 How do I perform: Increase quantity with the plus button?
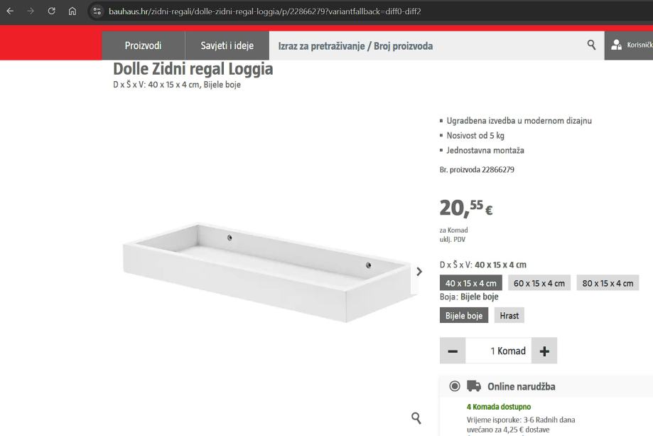tap(544, 351)
